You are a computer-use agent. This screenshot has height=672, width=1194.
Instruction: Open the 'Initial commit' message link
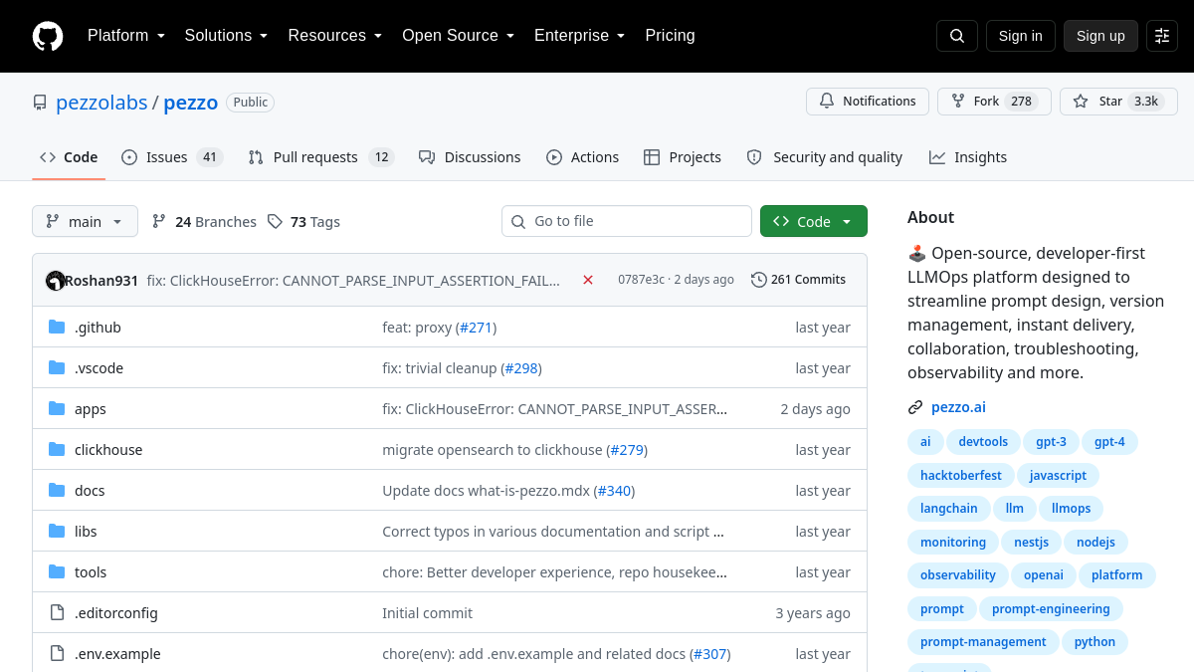click(428, 613)
